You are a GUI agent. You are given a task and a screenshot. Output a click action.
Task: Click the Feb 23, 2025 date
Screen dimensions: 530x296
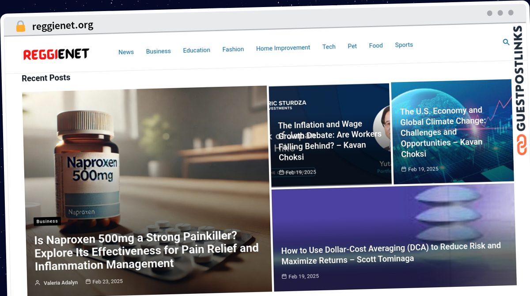click(x=107, y=281)
